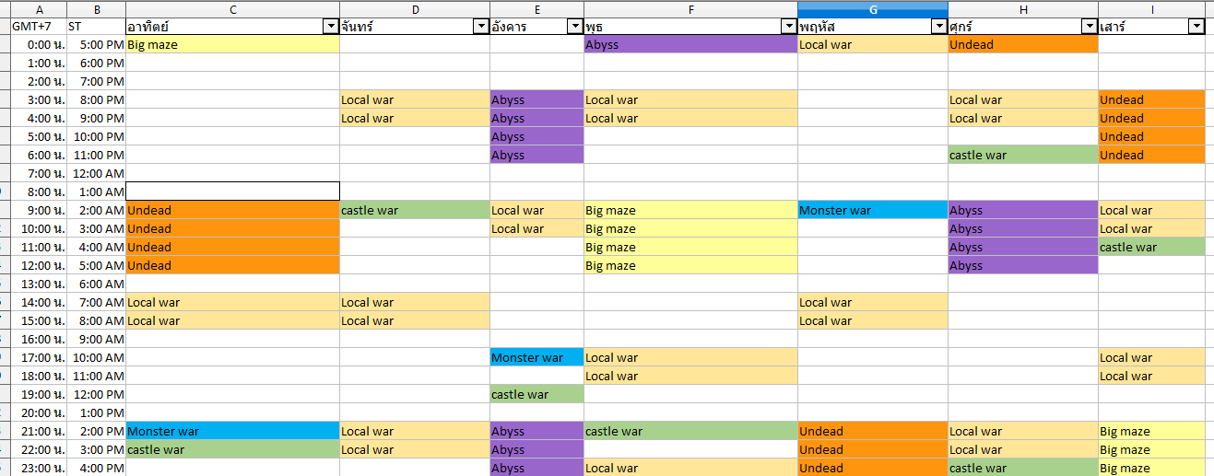
Task: Select castle war cell in the 19:00 row
Action: (536, 394)
